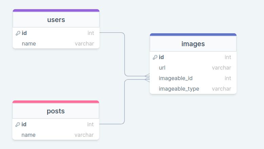
Task: Select the url field in images
Action: pyautogui.click(x=162, y=68)
